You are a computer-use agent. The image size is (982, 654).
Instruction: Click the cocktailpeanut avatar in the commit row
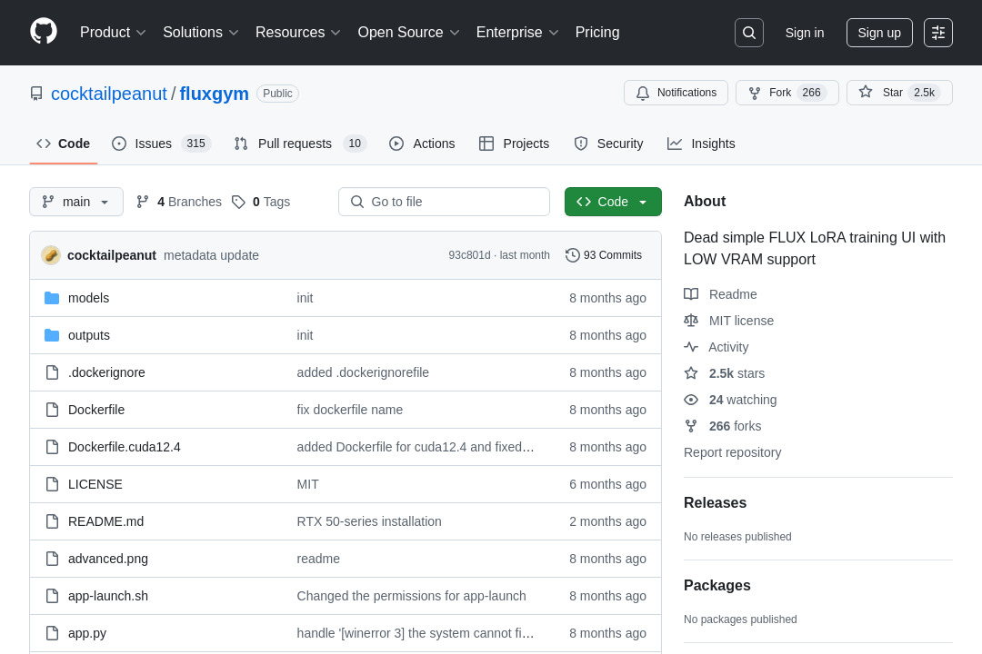click(51, 255)
